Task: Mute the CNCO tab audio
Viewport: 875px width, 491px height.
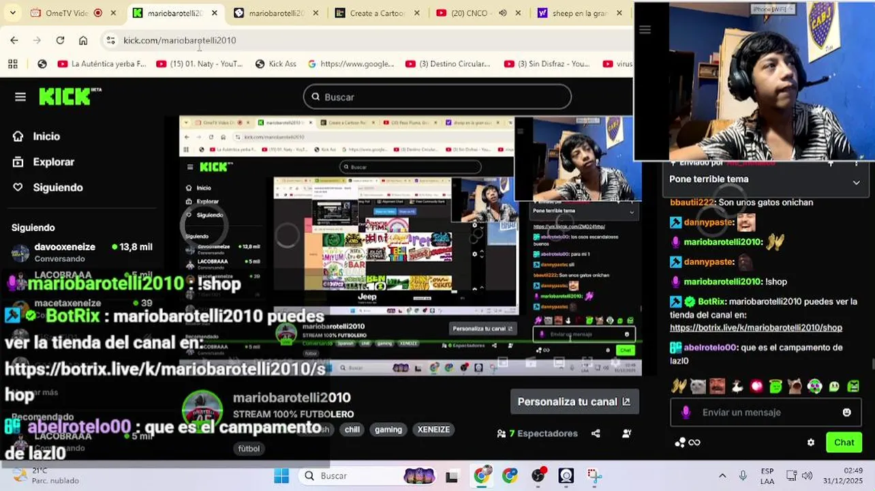Action: point(503,13)
